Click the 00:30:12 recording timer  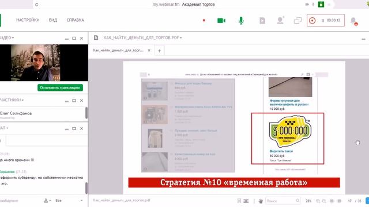[x=333, y=21]
